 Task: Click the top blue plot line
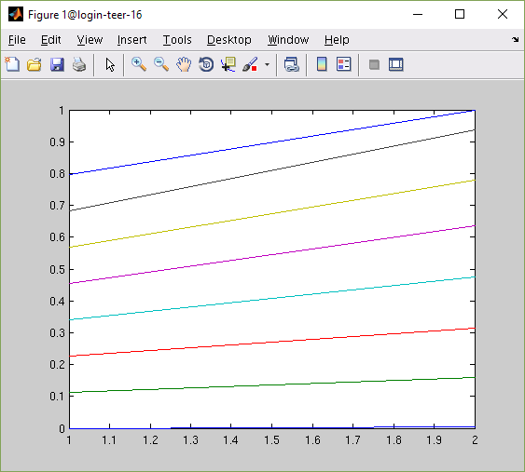[x=272, y=142]
